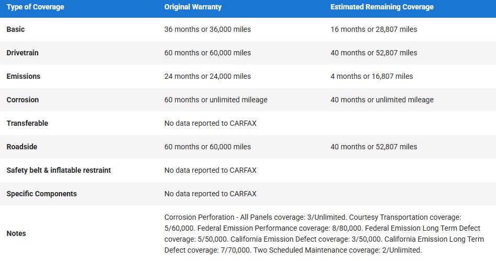Click the 'Type of Coverage' column header

click(x=35, y=7)
